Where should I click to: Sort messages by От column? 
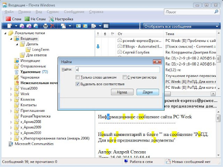pyautogui.click(x=140, y=34)
